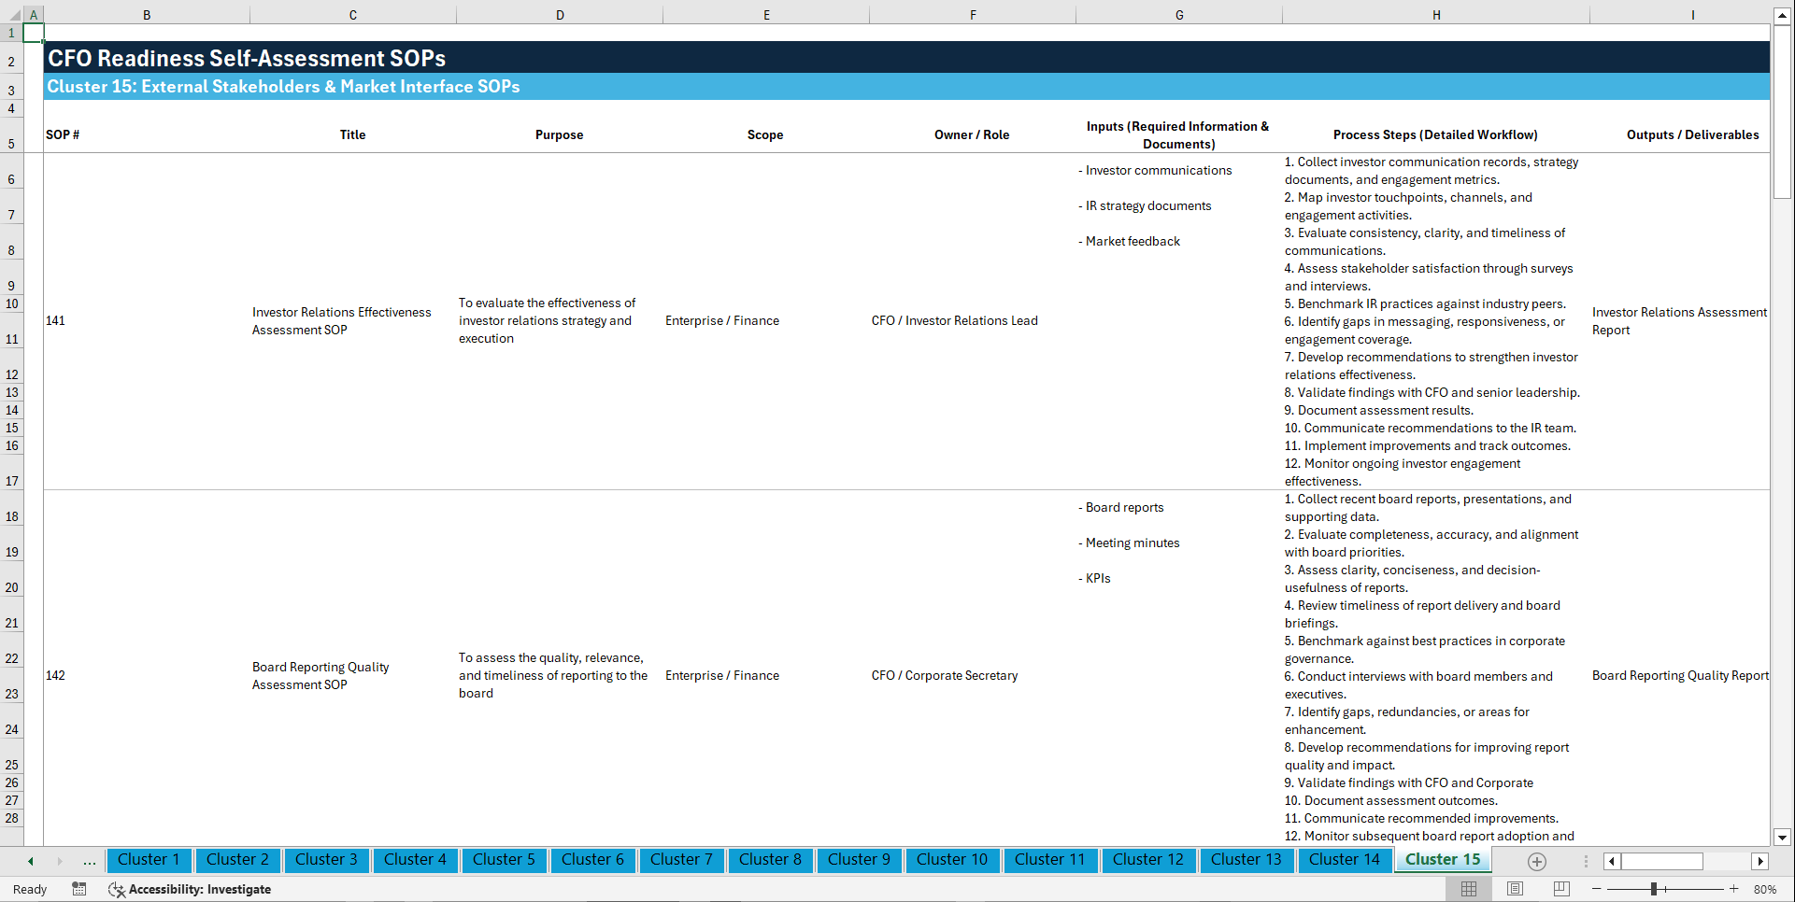
Task: Zoom in using the plus icon
Action: [1734, 889]
